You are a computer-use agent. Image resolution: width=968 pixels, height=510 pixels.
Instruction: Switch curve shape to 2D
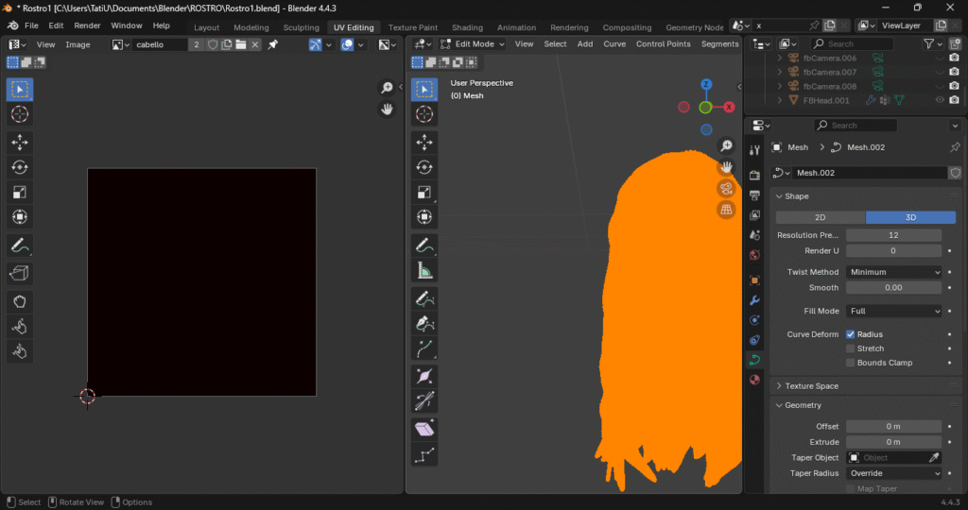pyautogui.click(x=820, y=217)
